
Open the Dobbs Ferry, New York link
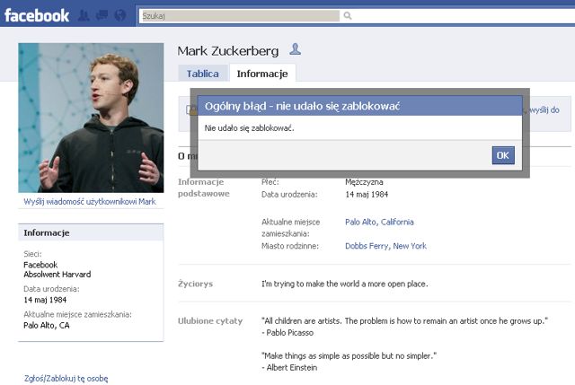tap(385, 246)
